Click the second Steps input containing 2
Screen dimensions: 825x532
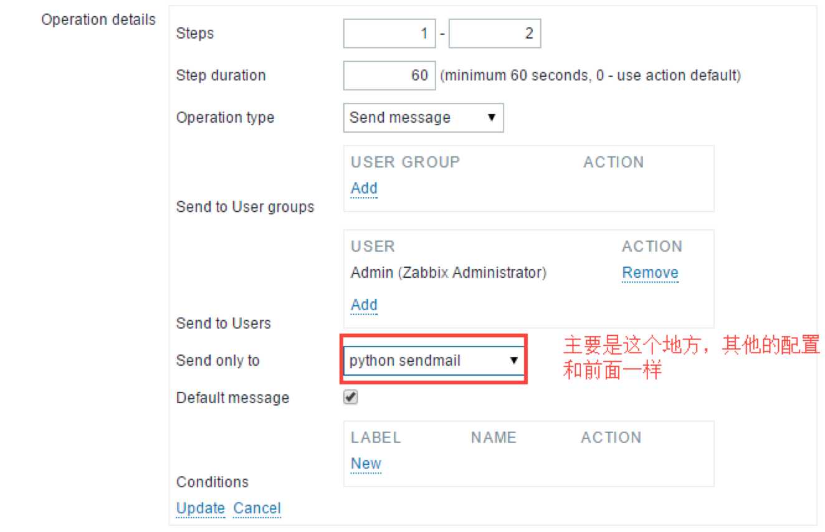pos(494,34)
